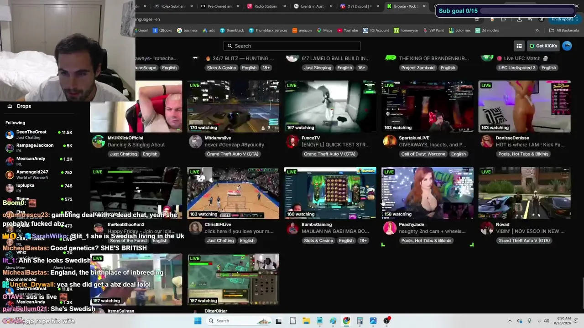Click the Kick sidebar toggle icon next to Get KICKs
Viewport: 584px width, 328px height.
pos(519,46)
